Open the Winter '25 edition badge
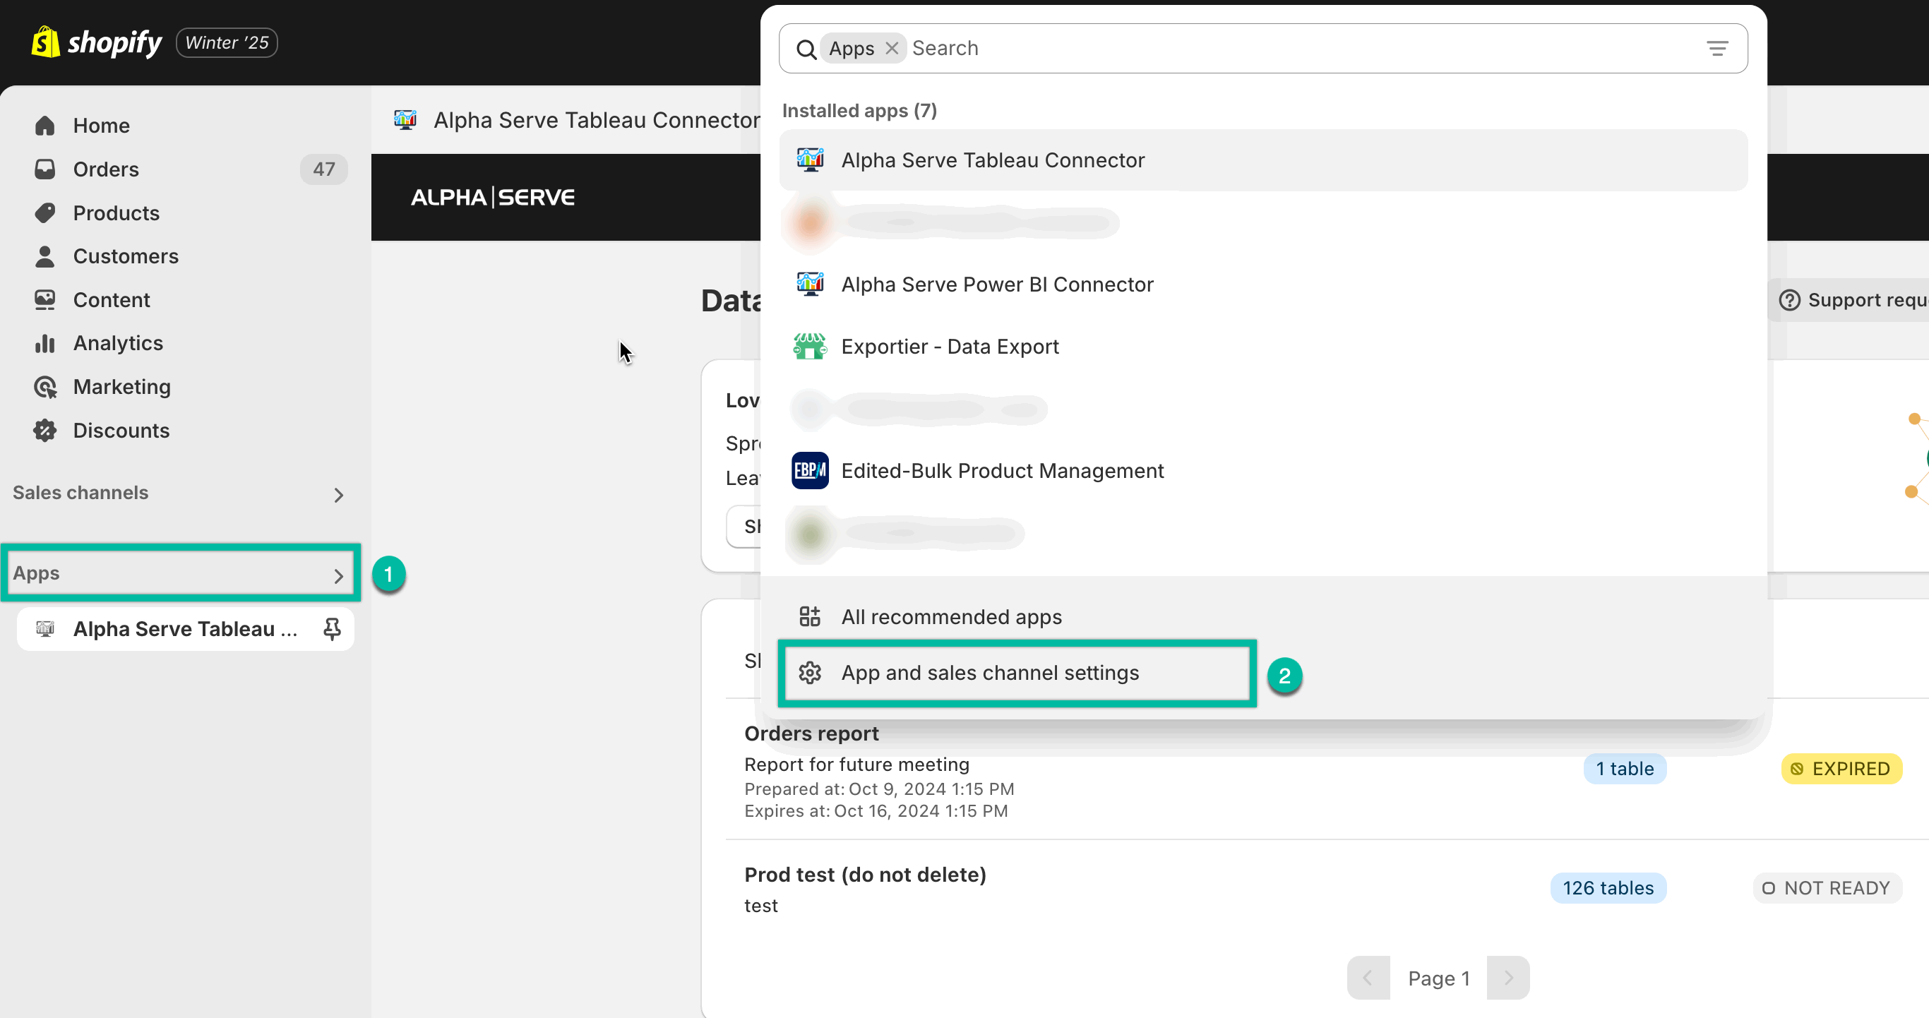This screenshot has height=1018, width=1929. [227, 42]
